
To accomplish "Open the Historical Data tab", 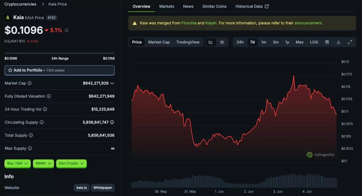I will pyautogui.click(x=252, y=6).
